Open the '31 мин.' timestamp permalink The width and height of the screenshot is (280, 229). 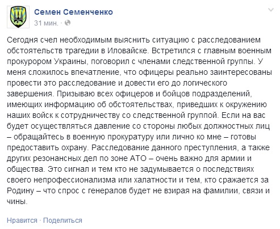point(46,23)
